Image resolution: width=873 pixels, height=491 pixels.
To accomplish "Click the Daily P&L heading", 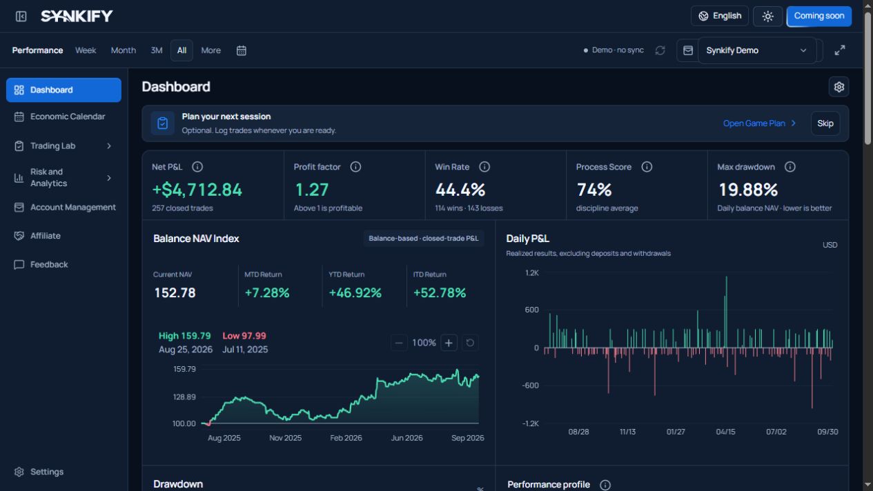I will [x=528, y=239].
